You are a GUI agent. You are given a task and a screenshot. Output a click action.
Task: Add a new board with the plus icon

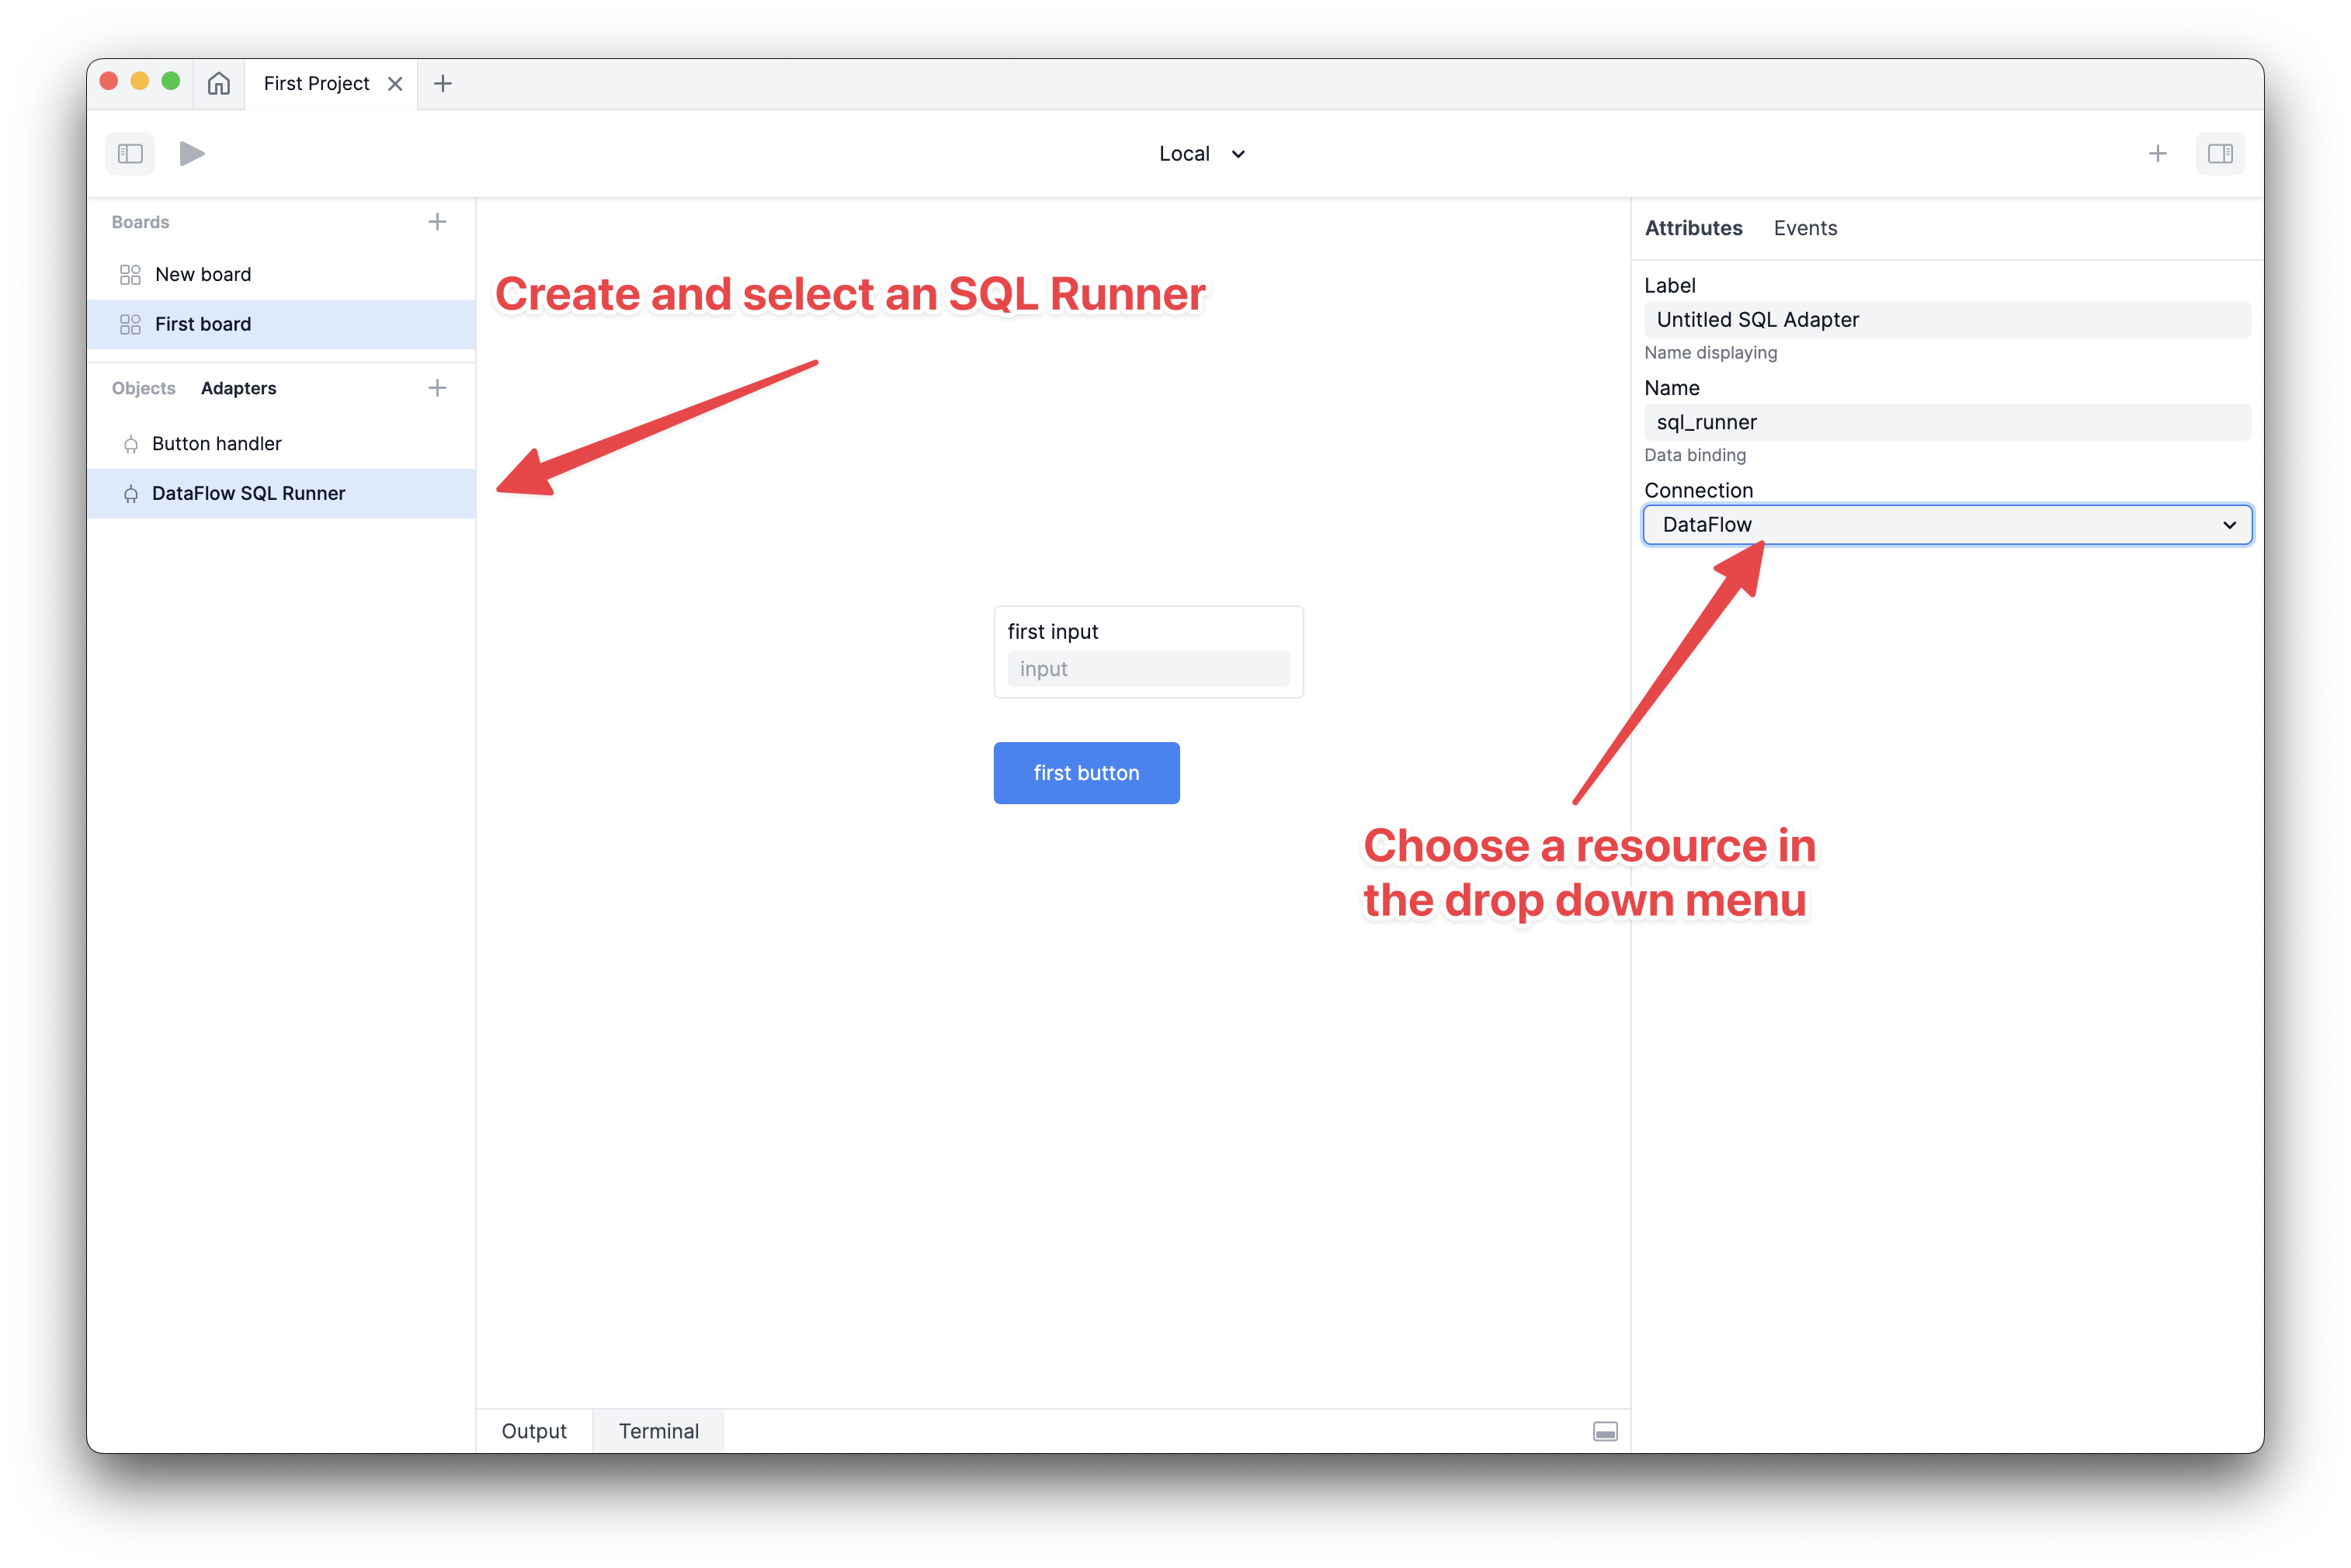coord(437,222)
